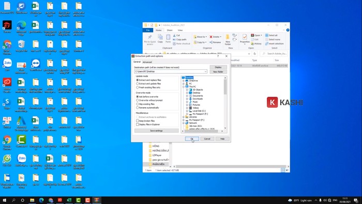Select Ask before overwrite option
This screenshot has height=204, width=362.
147,97
